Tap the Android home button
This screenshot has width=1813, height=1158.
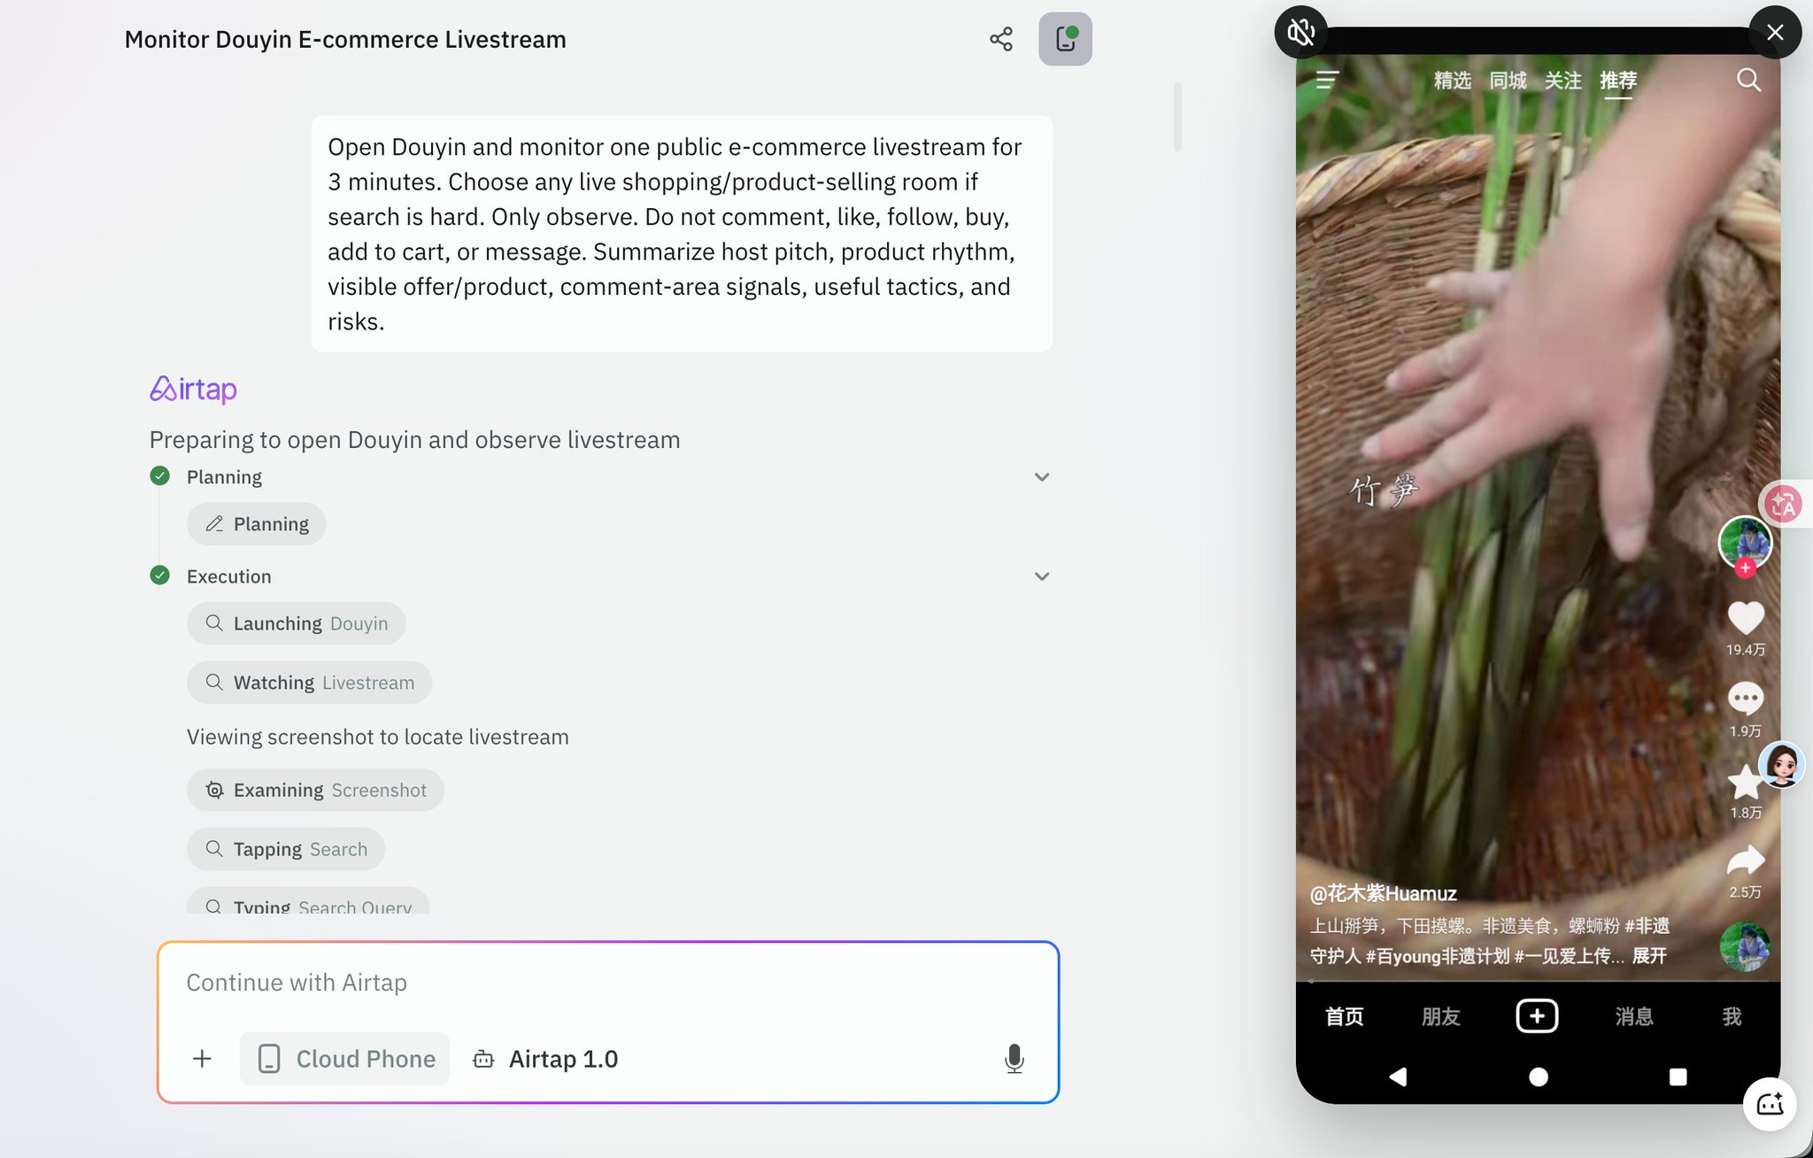1539,1077
